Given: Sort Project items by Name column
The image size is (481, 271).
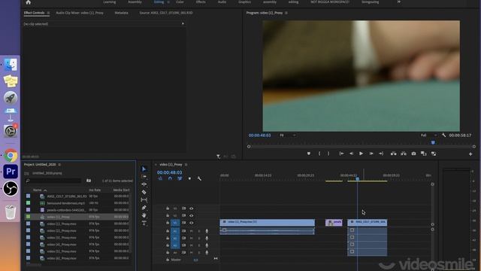Looking at the screenshot, I should pyautogui.click(x=38, y=190).
